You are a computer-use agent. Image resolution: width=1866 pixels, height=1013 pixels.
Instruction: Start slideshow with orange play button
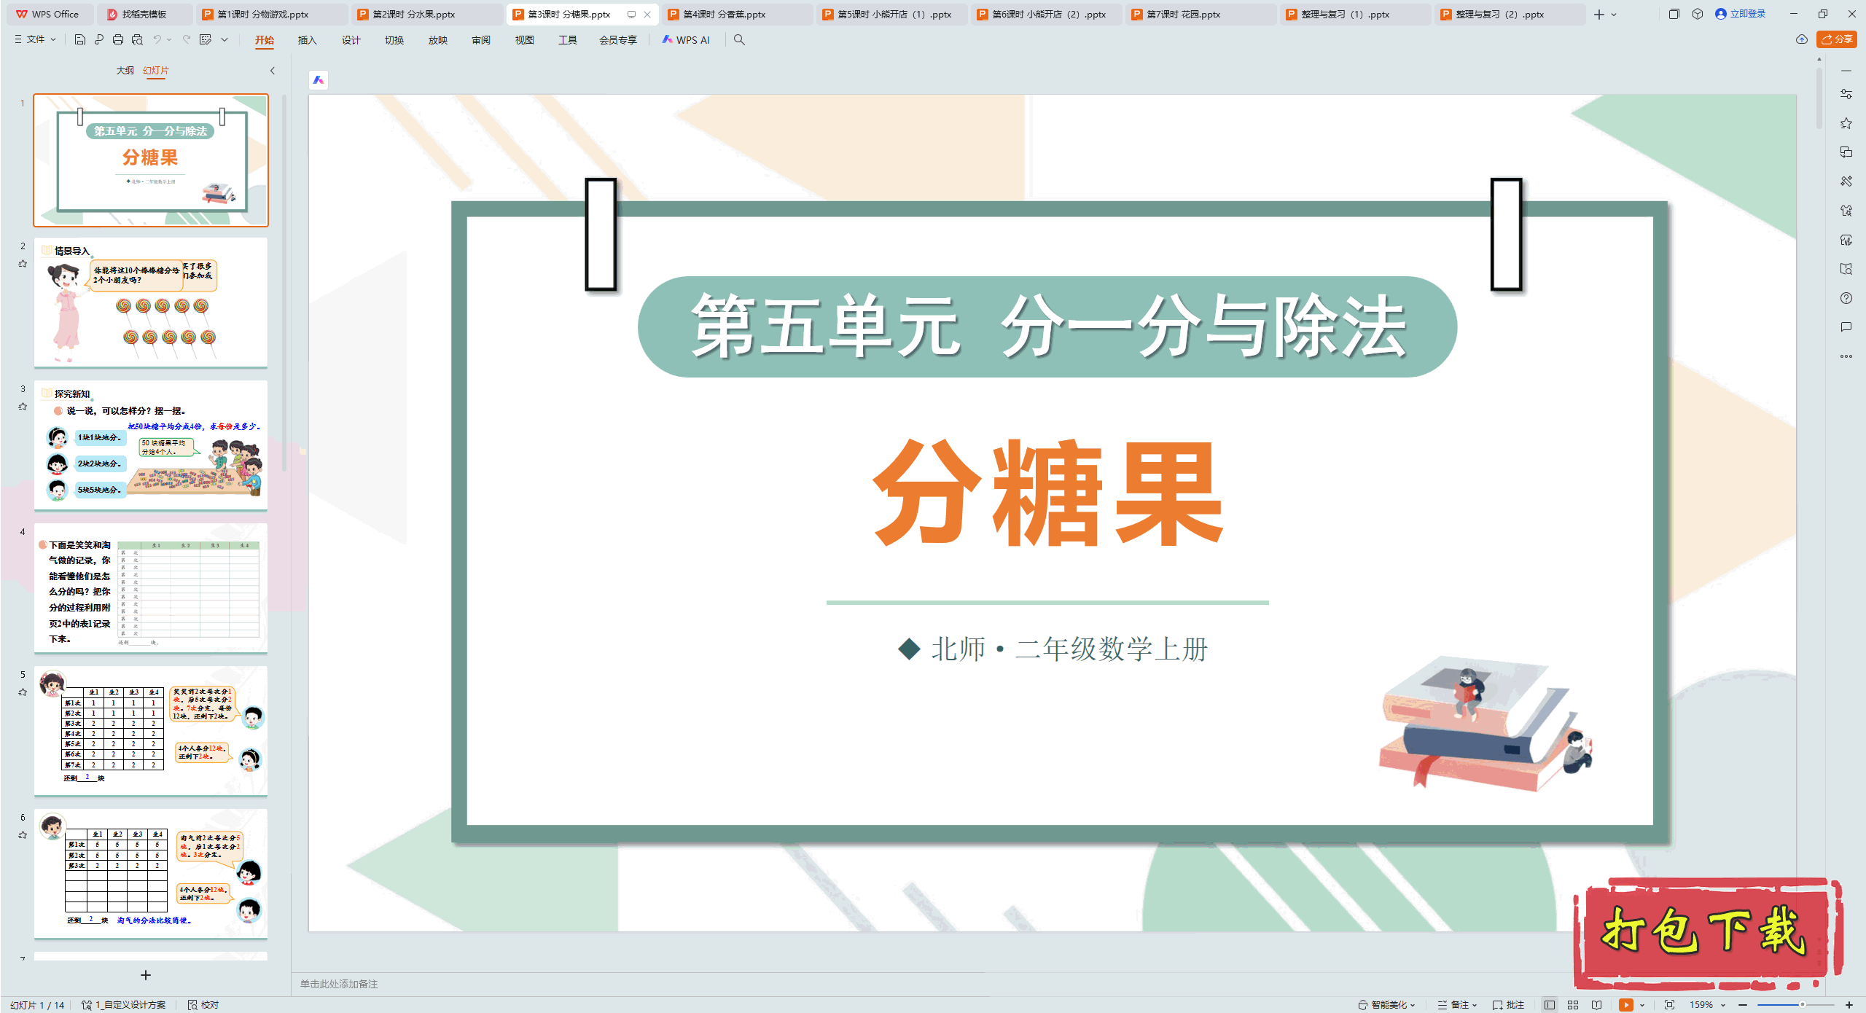pyautogui.click(x=1625, y=1004)
